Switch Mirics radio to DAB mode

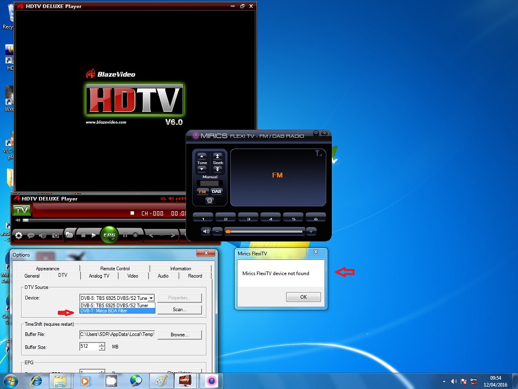(x=216, y=191)
